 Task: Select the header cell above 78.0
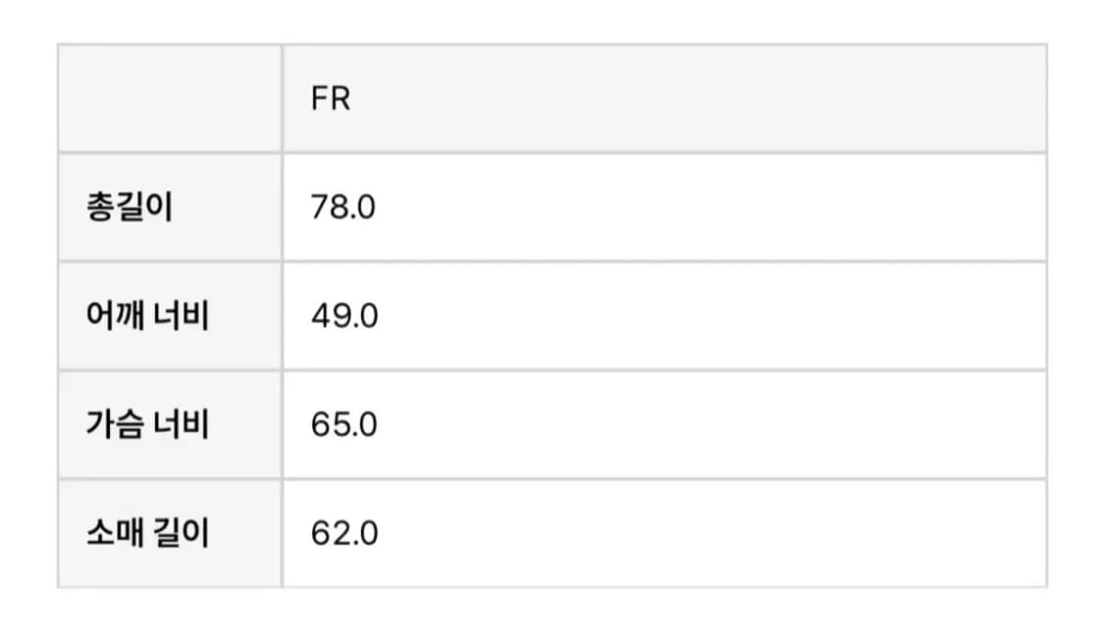pyautogui.click(x=330, y=99)
